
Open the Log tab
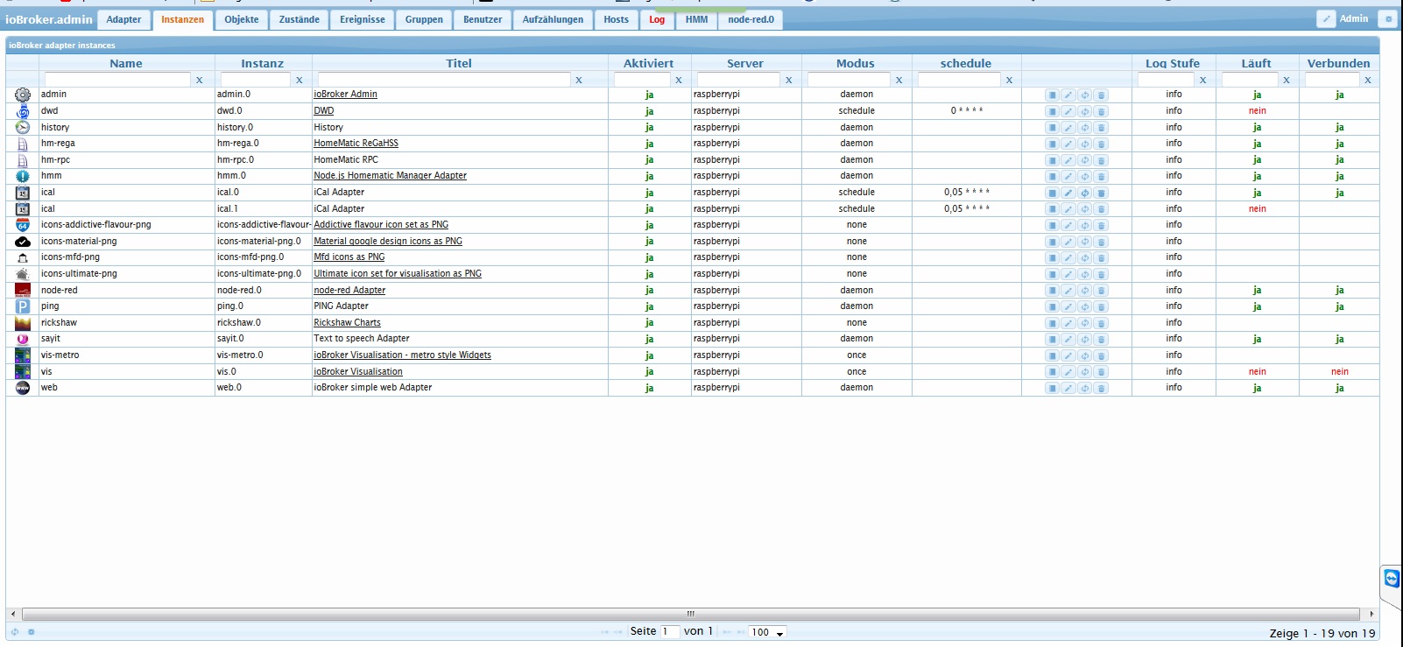click(x=657, y=19)
